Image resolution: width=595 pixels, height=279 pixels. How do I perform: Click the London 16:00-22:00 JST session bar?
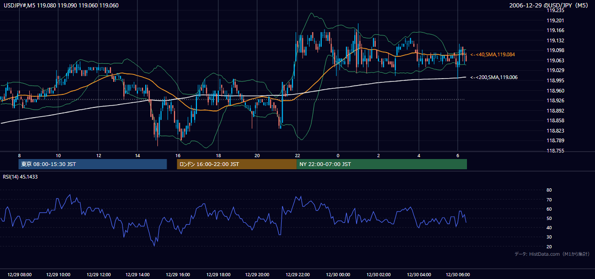(x=237, y=164)
